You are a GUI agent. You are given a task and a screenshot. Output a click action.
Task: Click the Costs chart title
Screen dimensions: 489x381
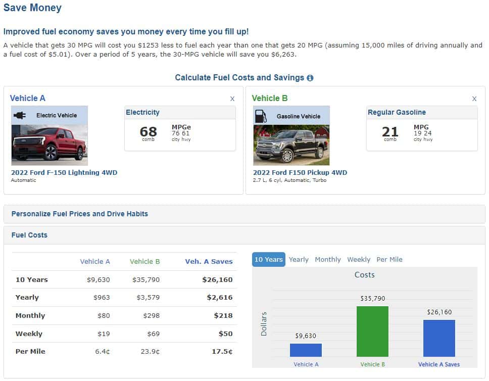pyautogui.click(x=364, y=275)
